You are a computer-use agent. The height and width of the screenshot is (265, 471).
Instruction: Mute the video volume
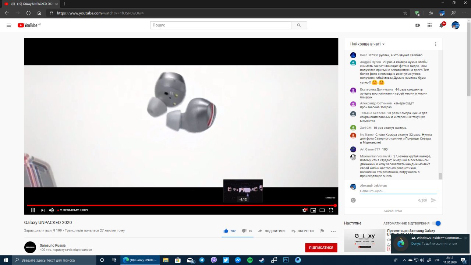(x=52, y=210)
